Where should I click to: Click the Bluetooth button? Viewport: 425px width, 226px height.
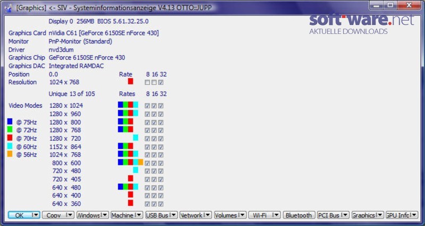pos(299,215)
